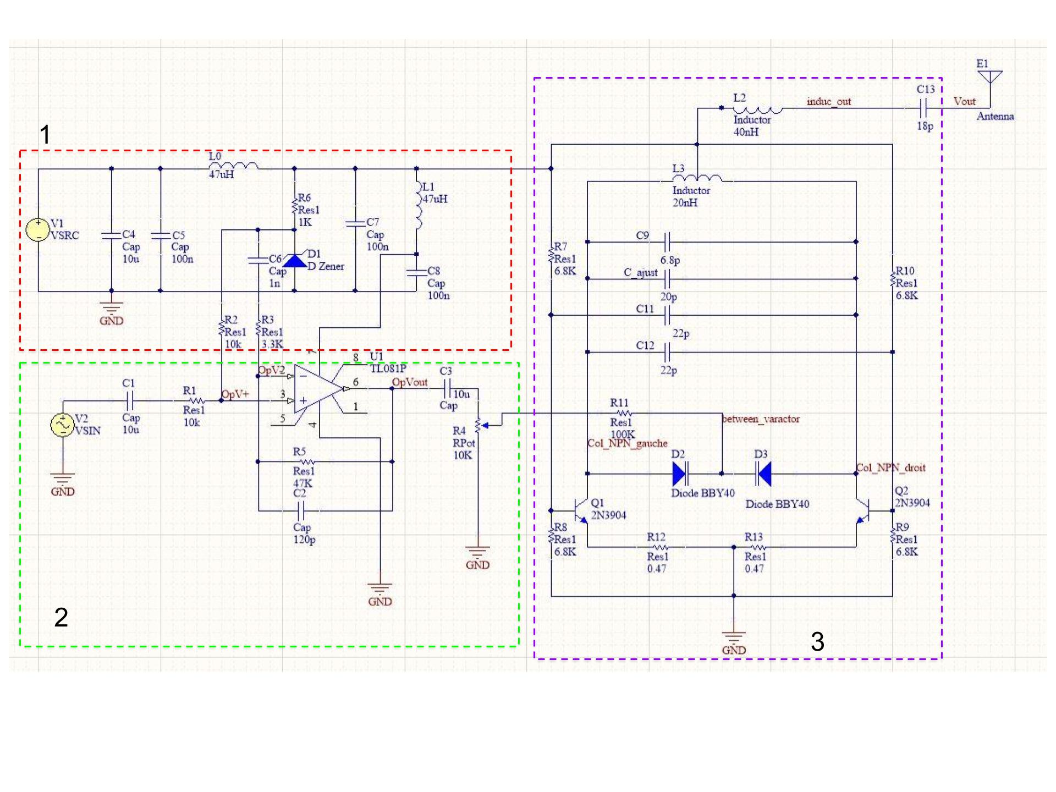The width and height of the screenshot is (1056, 792).
Task: Select the L2 40nH inductor
Action: coord(757,109)
